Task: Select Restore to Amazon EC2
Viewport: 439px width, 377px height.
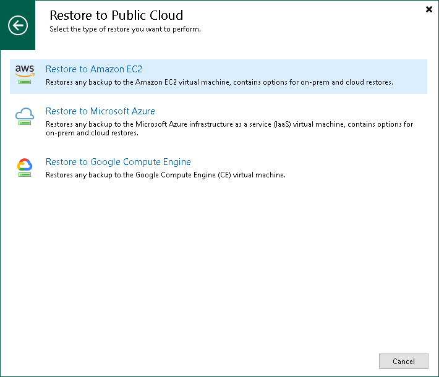Action: click(x=94, y=69)
